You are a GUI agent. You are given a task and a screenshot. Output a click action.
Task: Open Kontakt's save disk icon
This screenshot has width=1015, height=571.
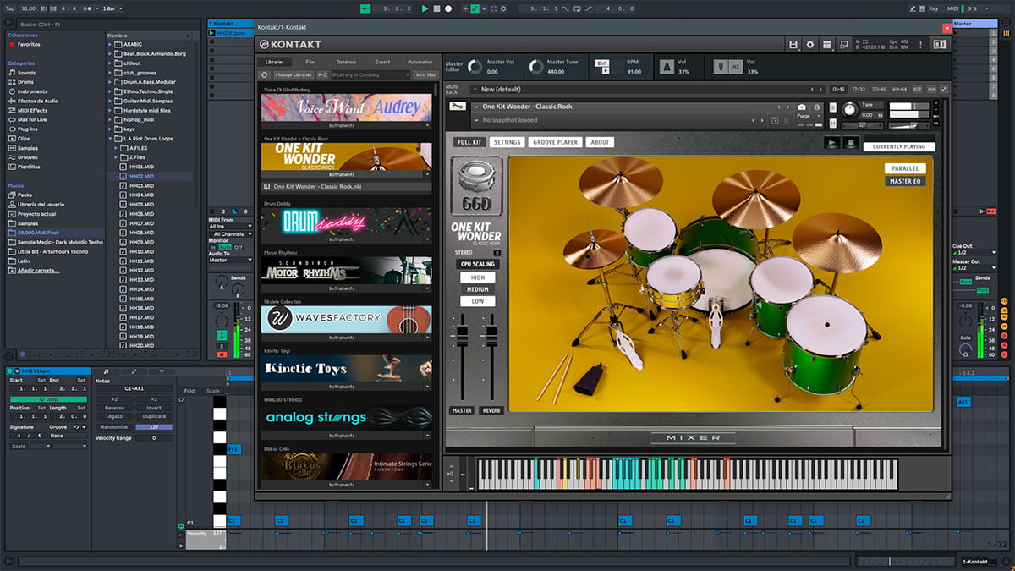[x=793, y=44]
